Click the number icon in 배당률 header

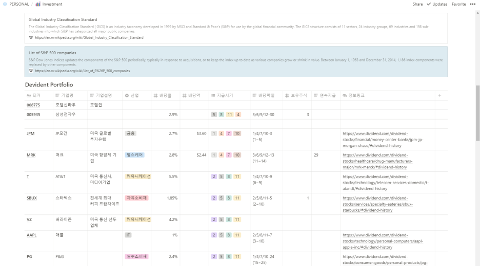[x=155, y=96]
